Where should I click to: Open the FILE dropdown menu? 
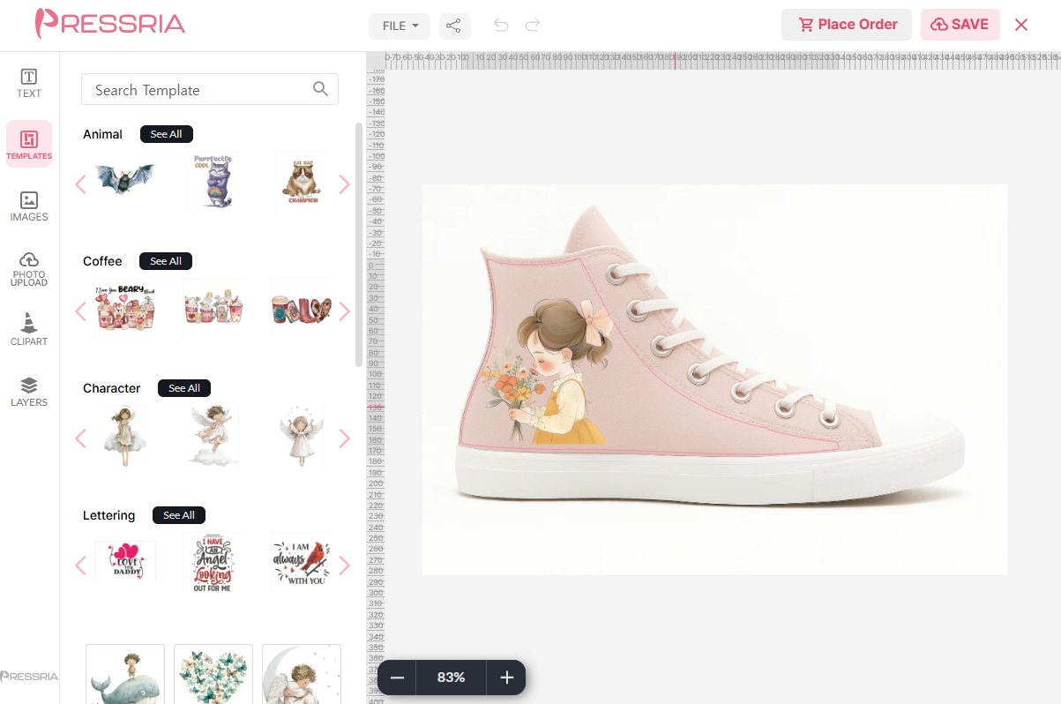(x=400, y=26)
